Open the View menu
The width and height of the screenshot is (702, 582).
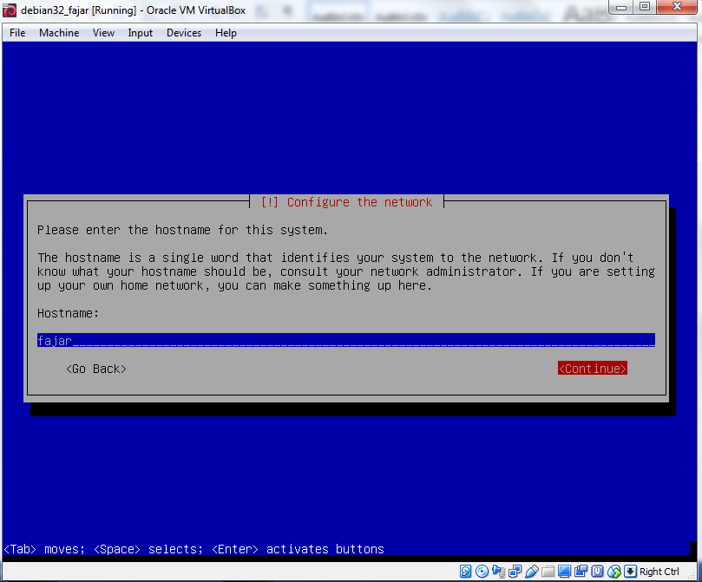[x=103, y=33]
